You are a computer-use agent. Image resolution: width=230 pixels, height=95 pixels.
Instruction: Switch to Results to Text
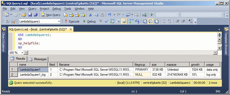tap(145, 21)
